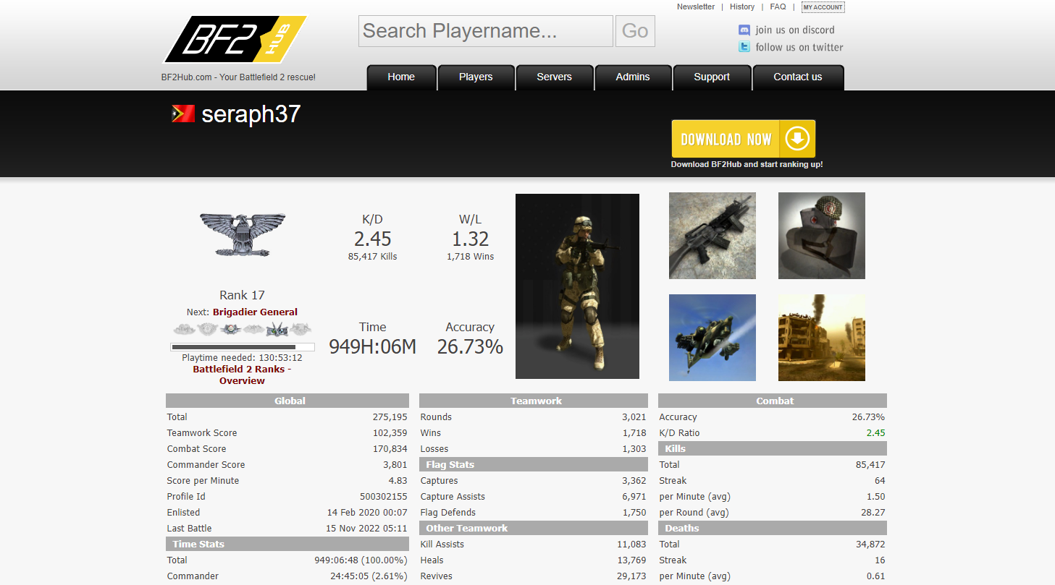Click the Search Playername input field
The image size is (1055, 585).
486,31
